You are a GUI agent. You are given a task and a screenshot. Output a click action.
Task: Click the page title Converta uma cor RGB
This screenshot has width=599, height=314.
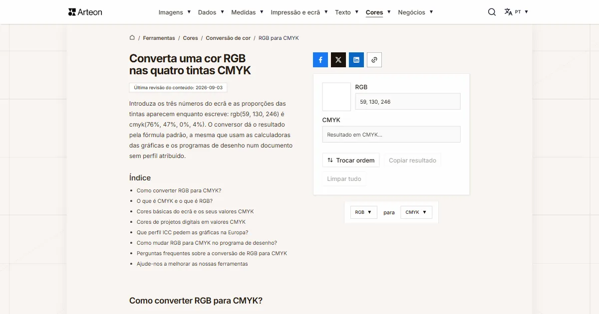tap(190, 64)
